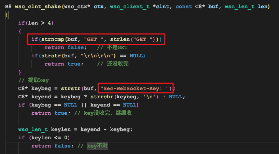
Task: Click the wsc_clnt_shake function name
Action: [x=38, y=6]
